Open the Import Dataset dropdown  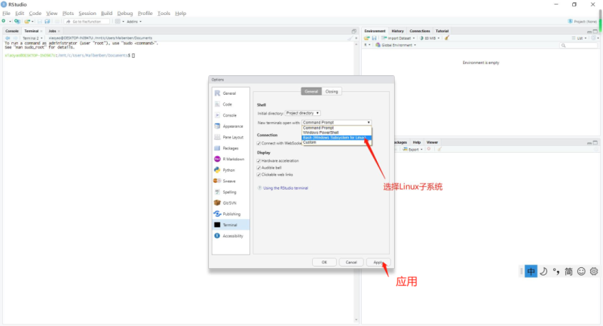(x=399, y=38)
